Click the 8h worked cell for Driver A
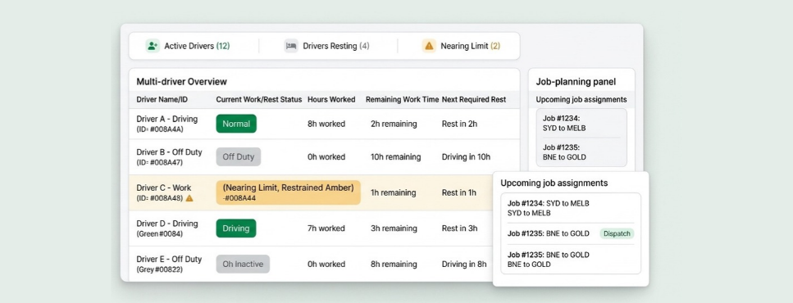Image resolution: width=793 pixels, height=303 pixels. pos(326,124)
